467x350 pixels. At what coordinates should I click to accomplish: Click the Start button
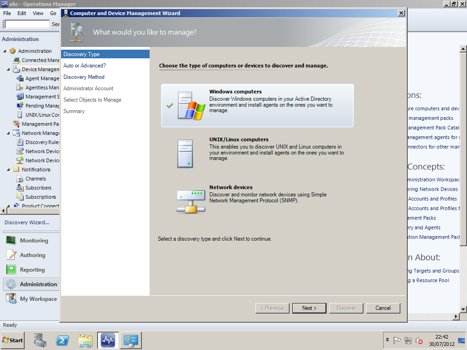(12, 340)
